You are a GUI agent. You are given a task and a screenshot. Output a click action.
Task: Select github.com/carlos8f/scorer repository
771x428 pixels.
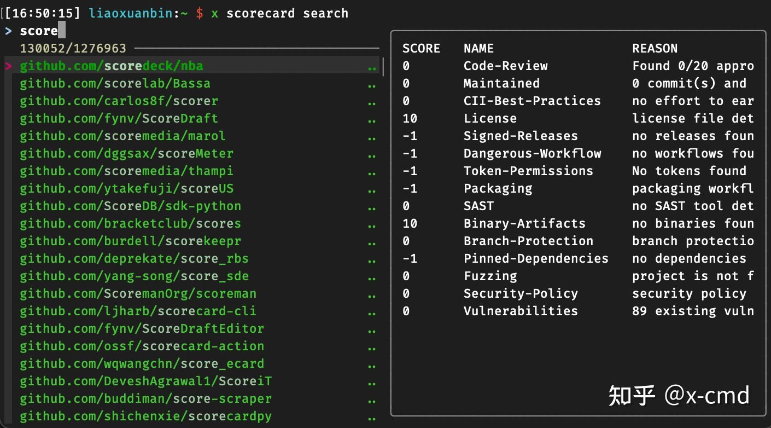click(119, 101)
